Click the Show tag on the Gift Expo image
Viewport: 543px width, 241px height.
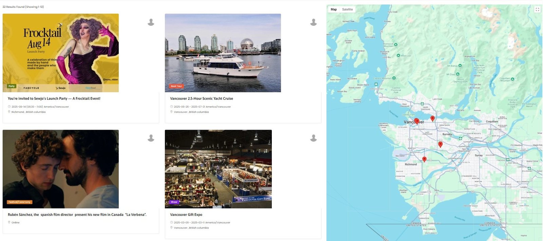[x=174, y=202]
